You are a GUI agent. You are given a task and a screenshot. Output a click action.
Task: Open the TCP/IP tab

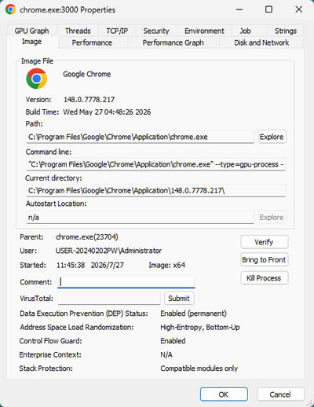(117, 31)
